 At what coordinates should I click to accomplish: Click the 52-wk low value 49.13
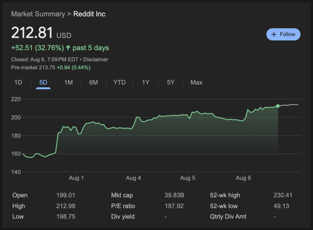click(x=281, y=206)
